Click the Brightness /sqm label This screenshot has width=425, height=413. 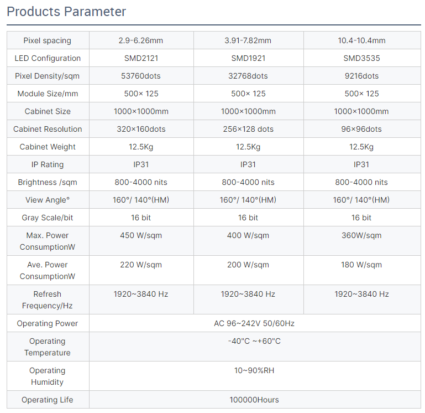(x=48, y=182)
